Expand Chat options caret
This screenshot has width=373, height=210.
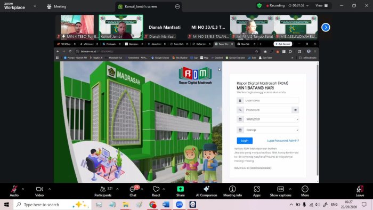pyautogui.click(x=142, y=189)
